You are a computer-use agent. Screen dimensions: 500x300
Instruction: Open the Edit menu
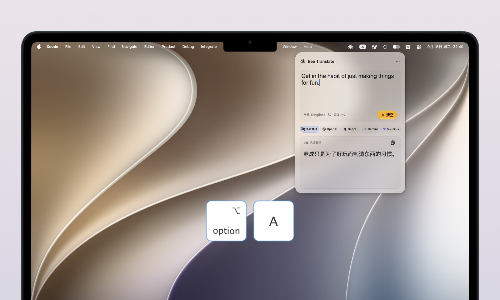coord(82,47)
